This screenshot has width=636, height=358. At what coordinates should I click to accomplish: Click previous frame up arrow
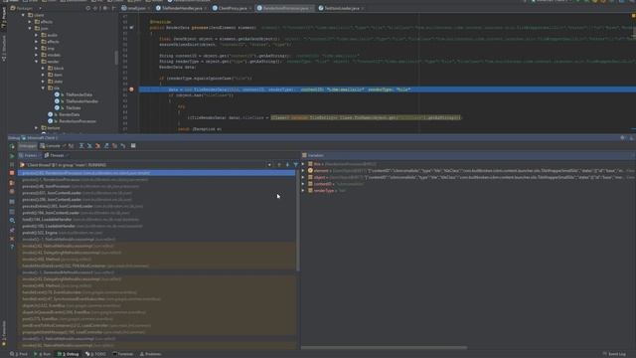[279, 165]
